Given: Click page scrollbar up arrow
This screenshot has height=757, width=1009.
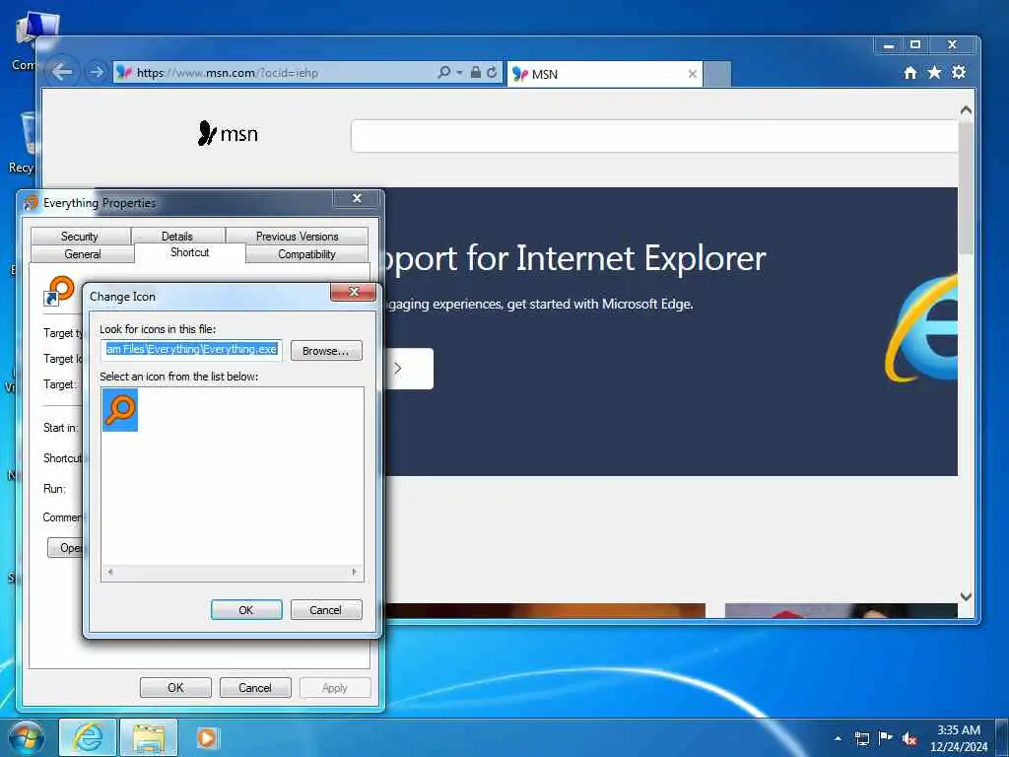Looking at the screenshot, I should [x=966, y=110].
